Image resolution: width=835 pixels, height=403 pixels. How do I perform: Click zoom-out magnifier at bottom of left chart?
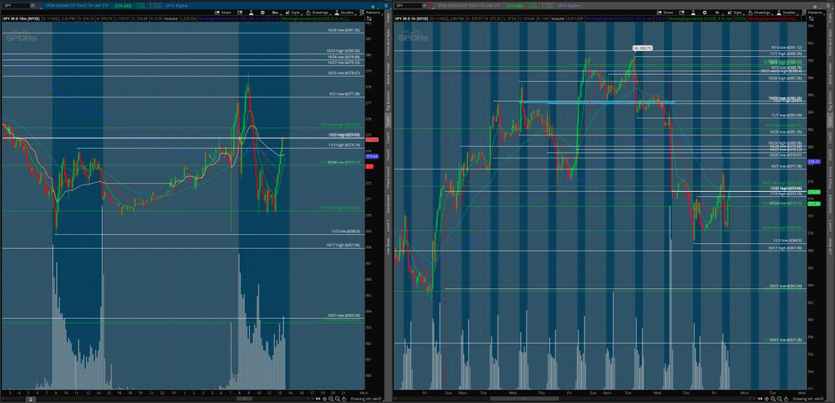coord(337,399)
